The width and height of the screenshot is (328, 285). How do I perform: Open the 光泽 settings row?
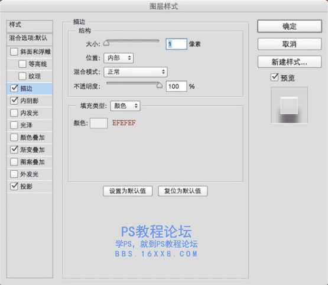[30, 125]
